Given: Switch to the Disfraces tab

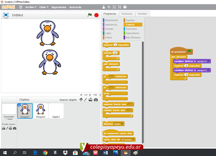Looking at the screenshot, I should (127, 14).
